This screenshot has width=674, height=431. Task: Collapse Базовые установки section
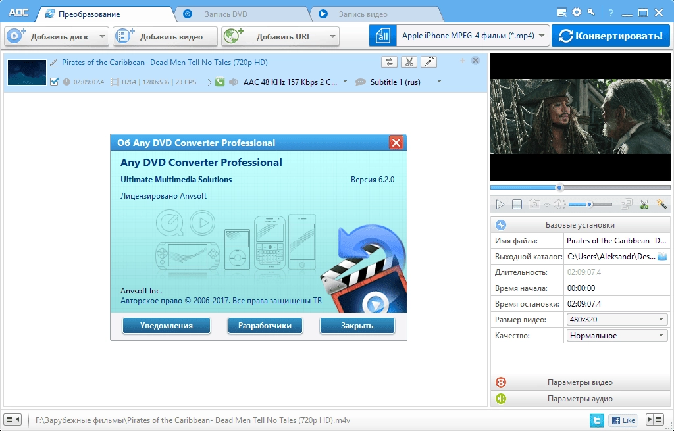point(580,225)
